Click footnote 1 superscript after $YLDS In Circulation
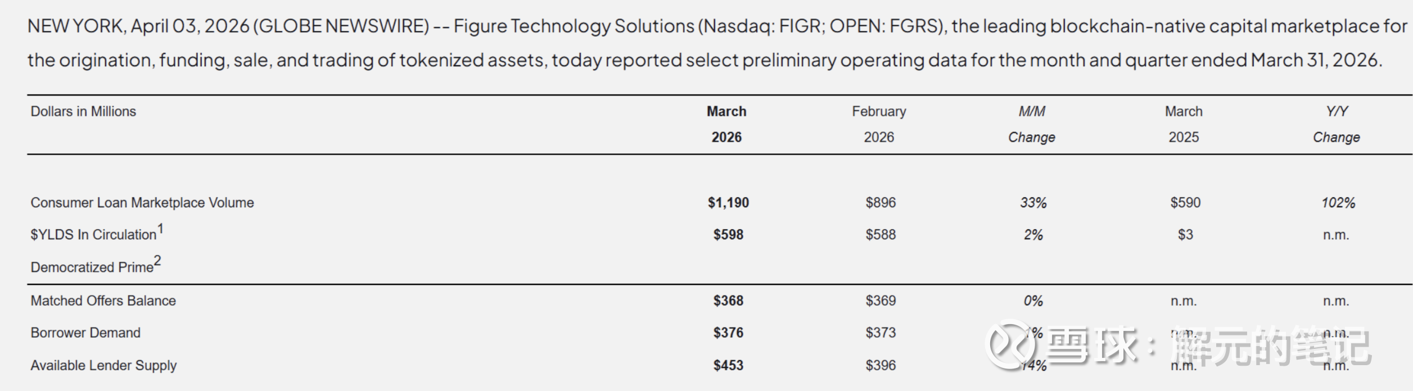1413x391 pixels. click(x=160, y=229)
